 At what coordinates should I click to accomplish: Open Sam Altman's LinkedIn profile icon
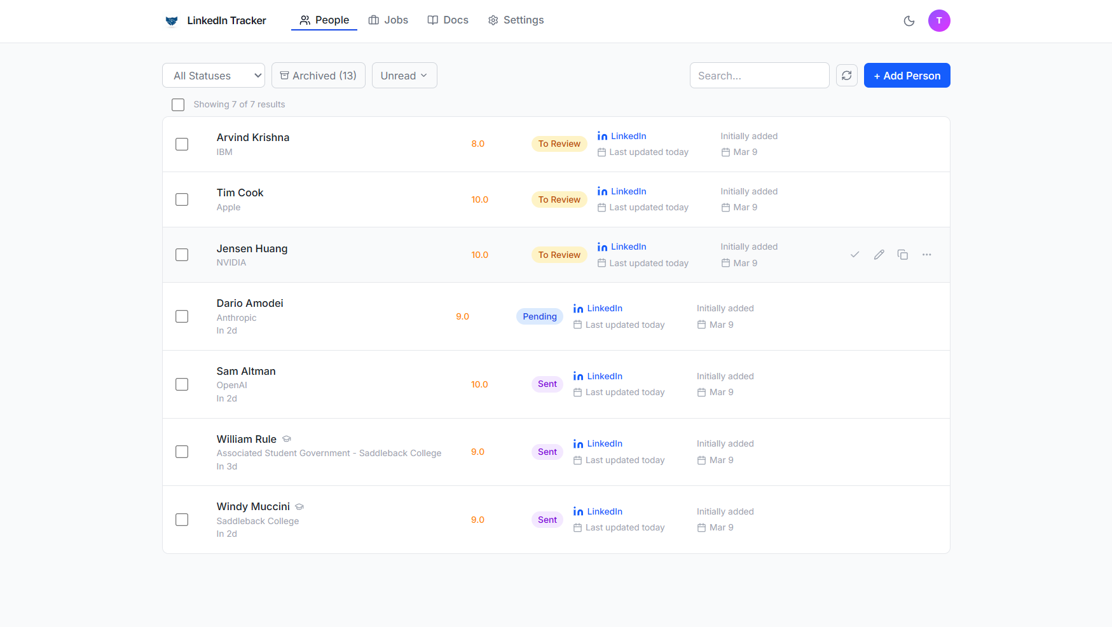tap(578, 375)
